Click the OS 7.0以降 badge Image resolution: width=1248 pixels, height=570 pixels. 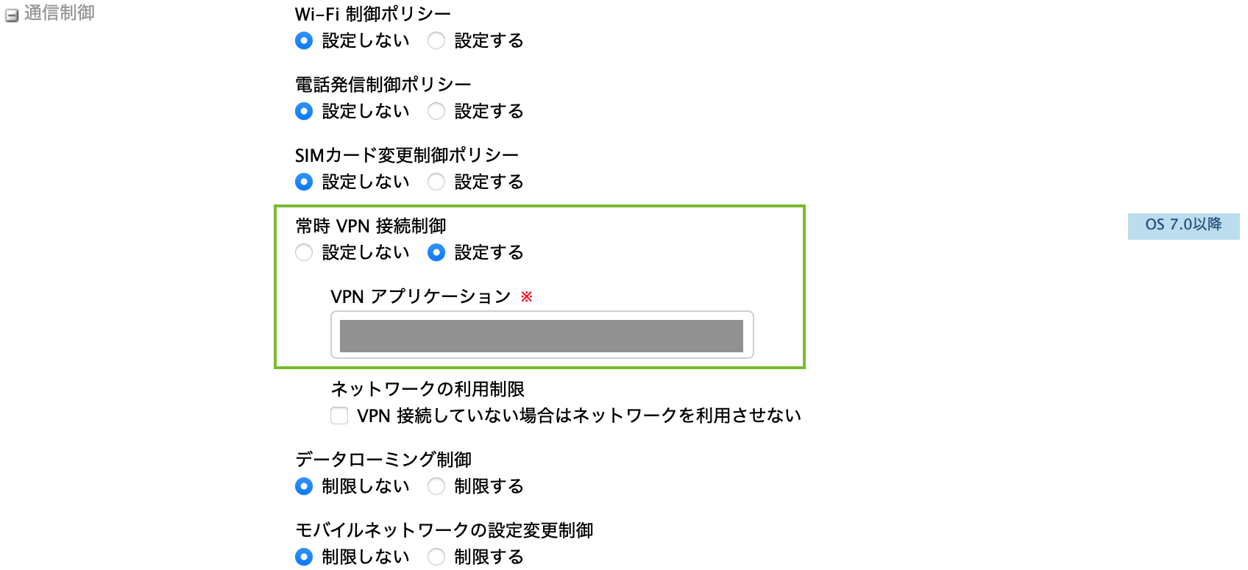(x=1183, y=225)
